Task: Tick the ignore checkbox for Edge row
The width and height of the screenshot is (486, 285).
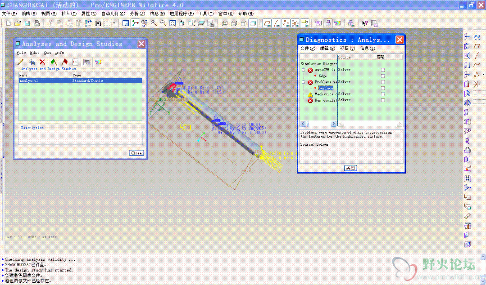Action: [383, 76]
